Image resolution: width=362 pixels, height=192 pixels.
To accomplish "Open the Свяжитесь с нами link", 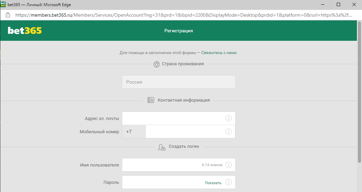I will (219, 53).
